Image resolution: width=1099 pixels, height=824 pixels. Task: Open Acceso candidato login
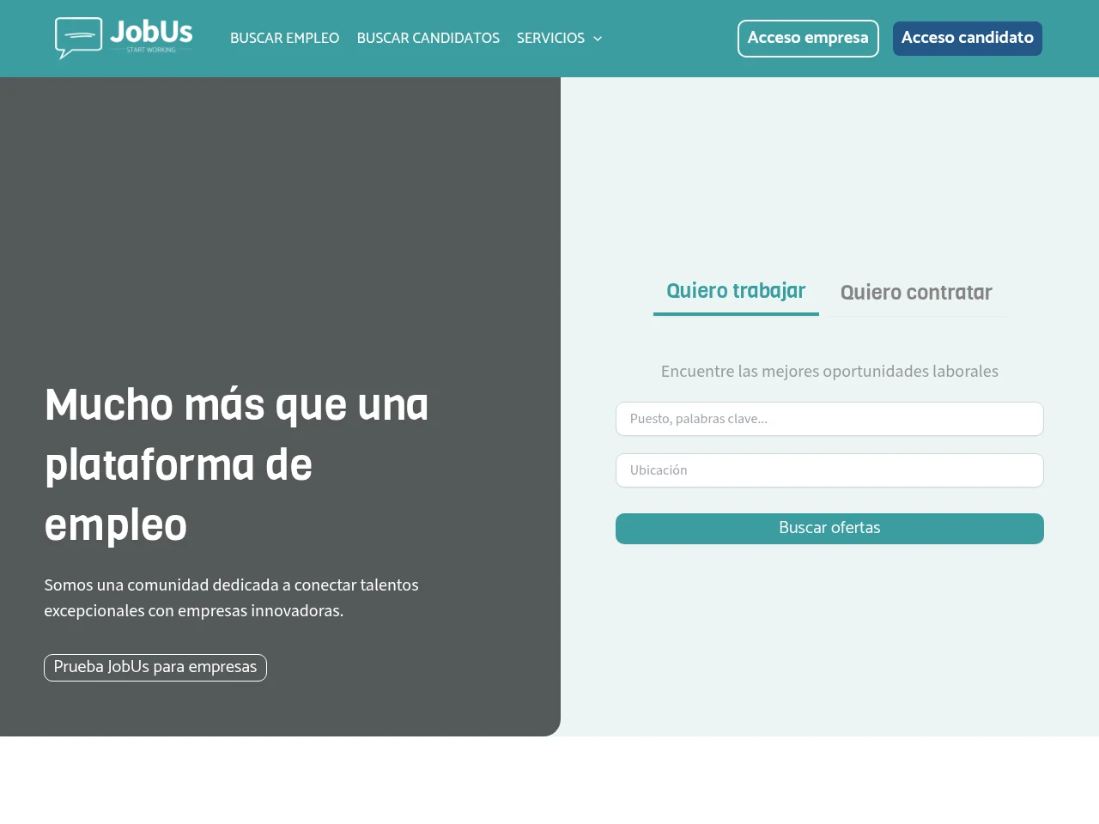pyautogui.click(x=968, y=39)
